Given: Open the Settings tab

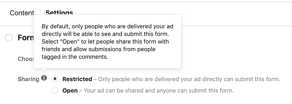Looking at the screenshot, I should [59, 12].
